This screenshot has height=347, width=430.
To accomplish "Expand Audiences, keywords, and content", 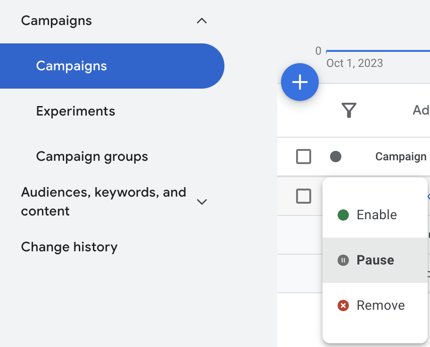I will point(202,201).
